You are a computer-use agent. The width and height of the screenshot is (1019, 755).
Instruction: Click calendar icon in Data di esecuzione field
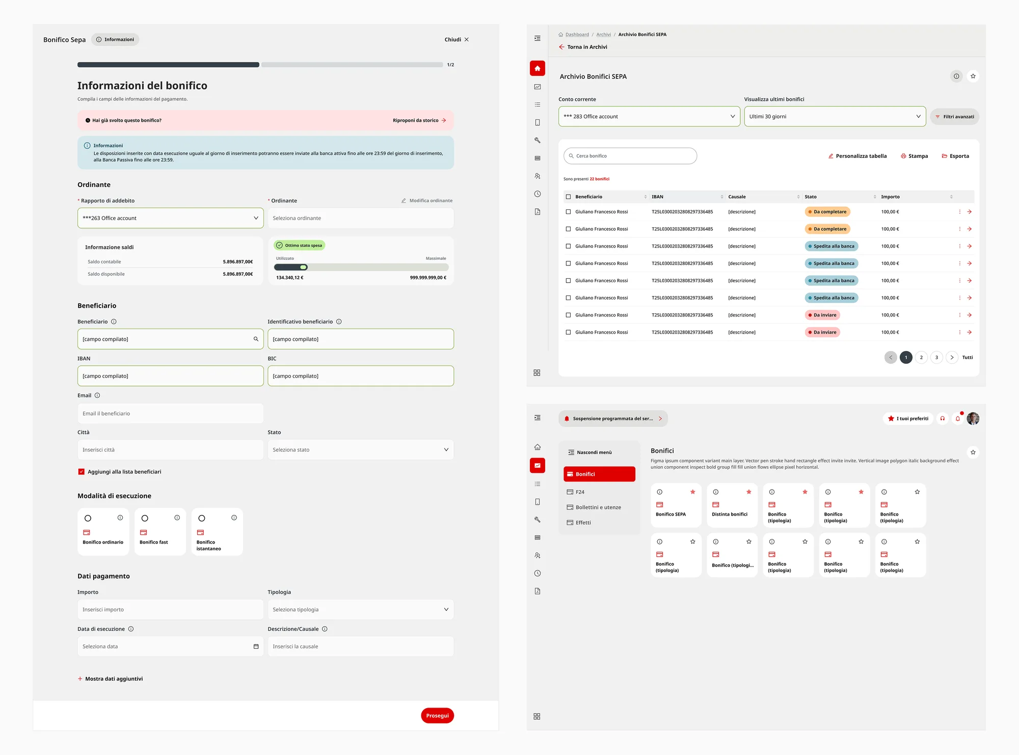tap(256, 646)
